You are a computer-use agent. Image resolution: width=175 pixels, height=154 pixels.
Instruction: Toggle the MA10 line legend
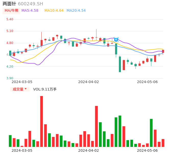point(54,11)
